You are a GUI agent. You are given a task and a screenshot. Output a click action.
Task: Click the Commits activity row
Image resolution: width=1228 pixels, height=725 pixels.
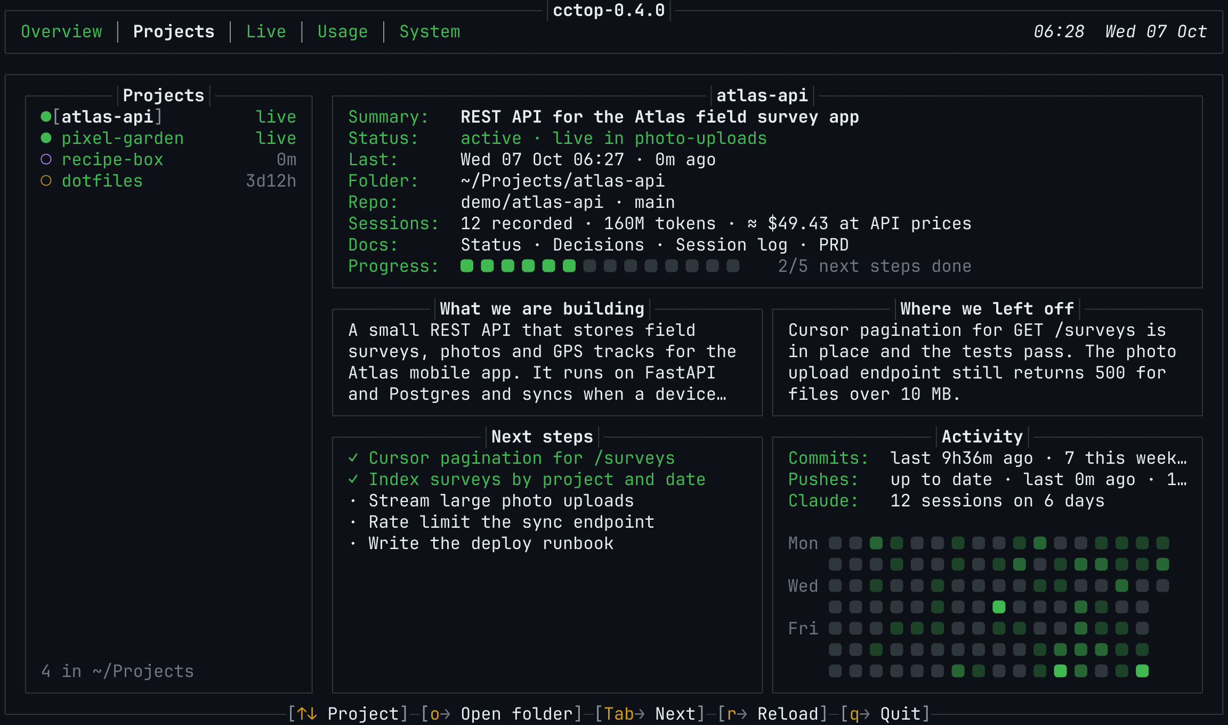pyautogui.click(x=988, y=458)
